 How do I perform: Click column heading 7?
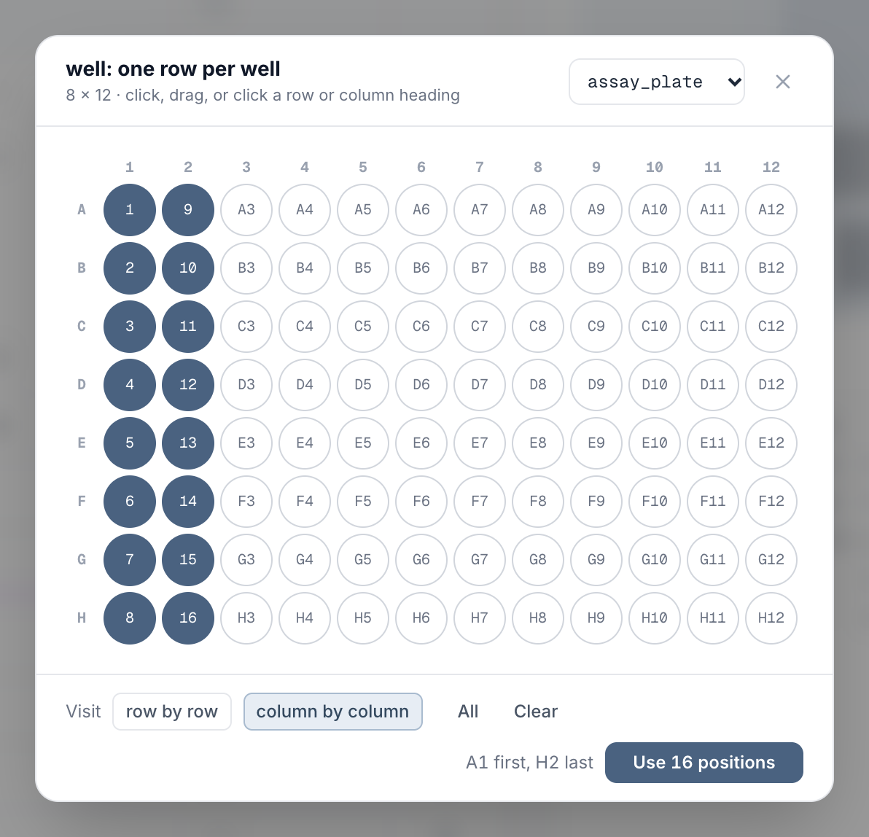(480, 168)
